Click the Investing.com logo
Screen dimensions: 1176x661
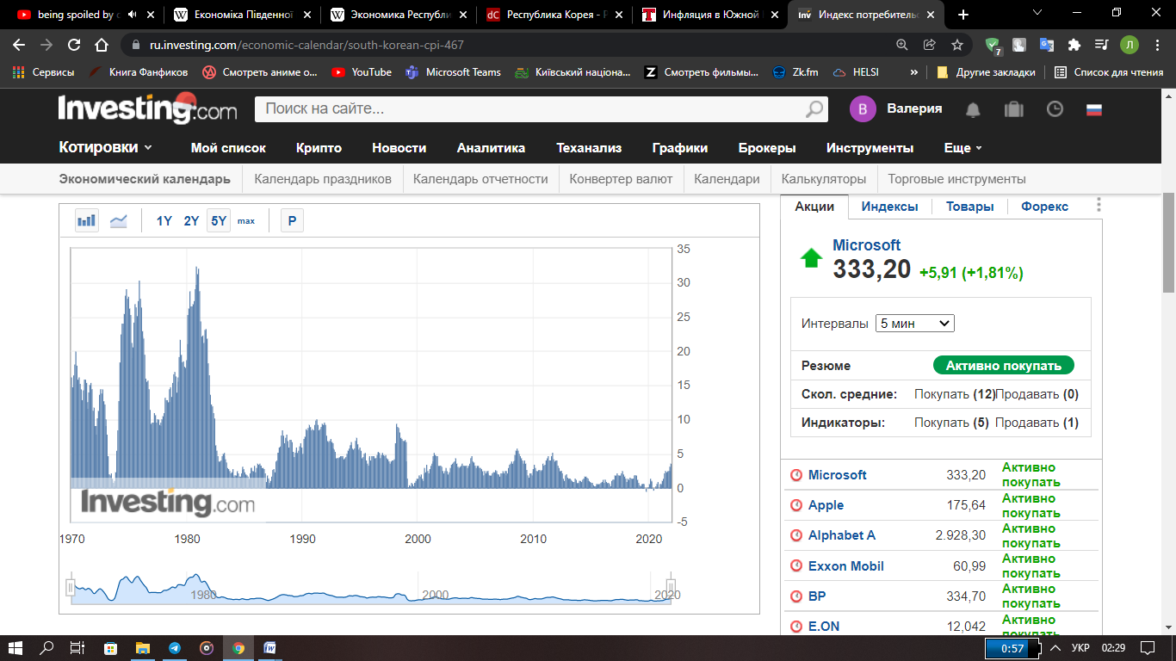(x=147, y=109)
